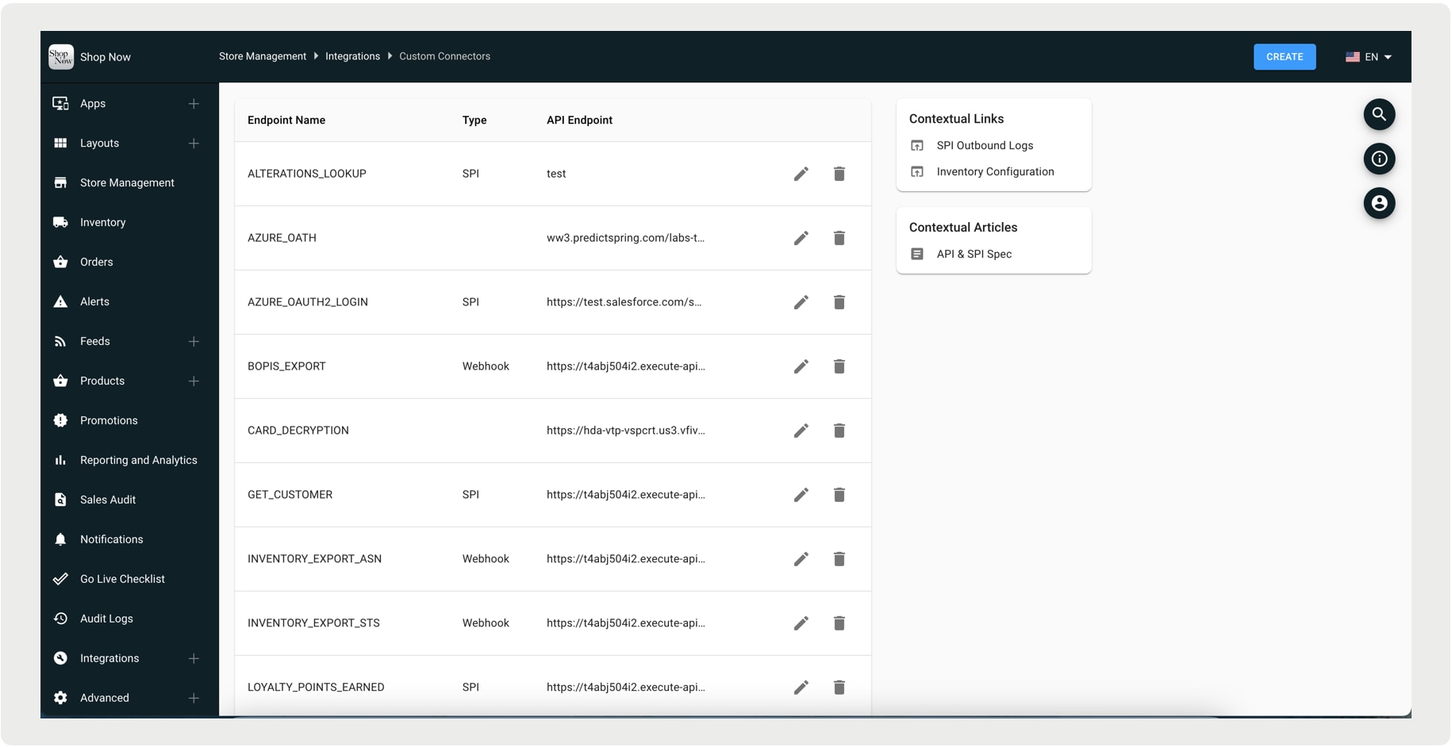
Task: Expand the Feeds menu plus icon
Action: pyautogui.click(x=194, y=342)
